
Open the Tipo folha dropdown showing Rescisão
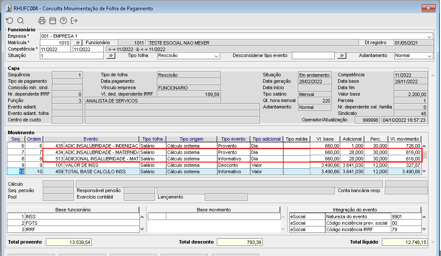(x=216, y=56)
